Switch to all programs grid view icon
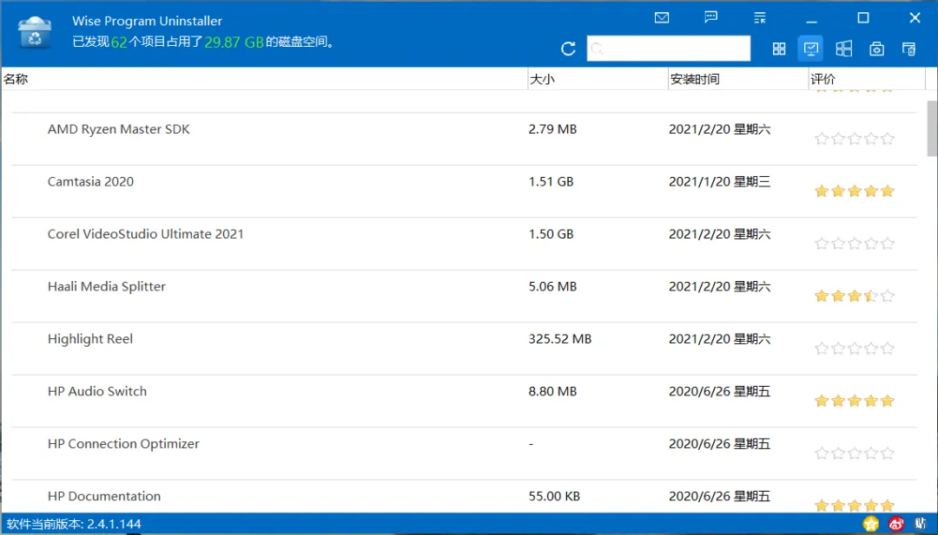 coord(779,49)
